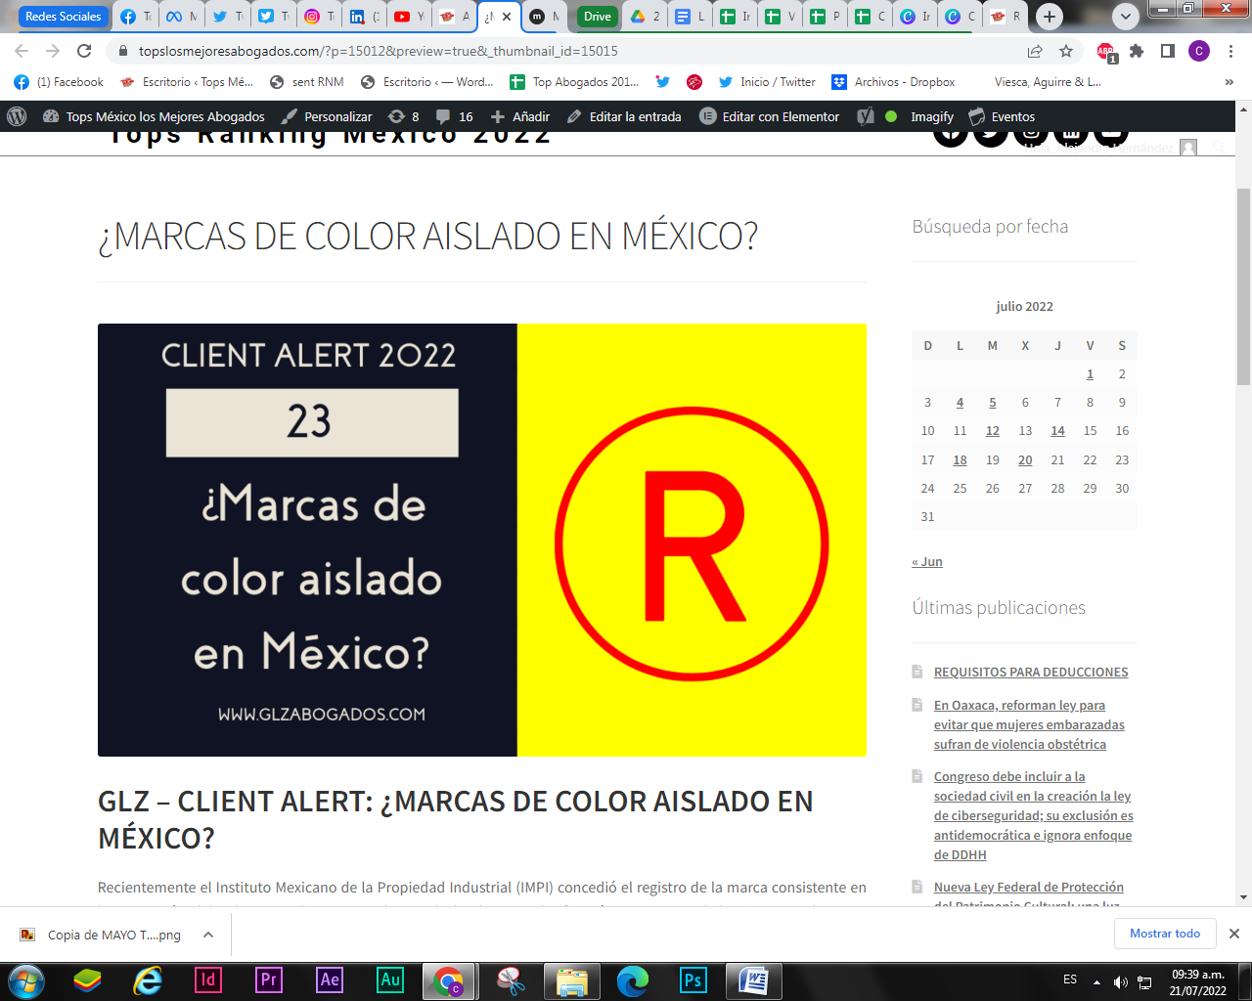
Task: Open the REQUISITOS PARA DEDUCCIONES link
Action: (1031, 672)
